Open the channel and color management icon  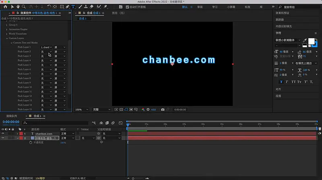(143, 109)
